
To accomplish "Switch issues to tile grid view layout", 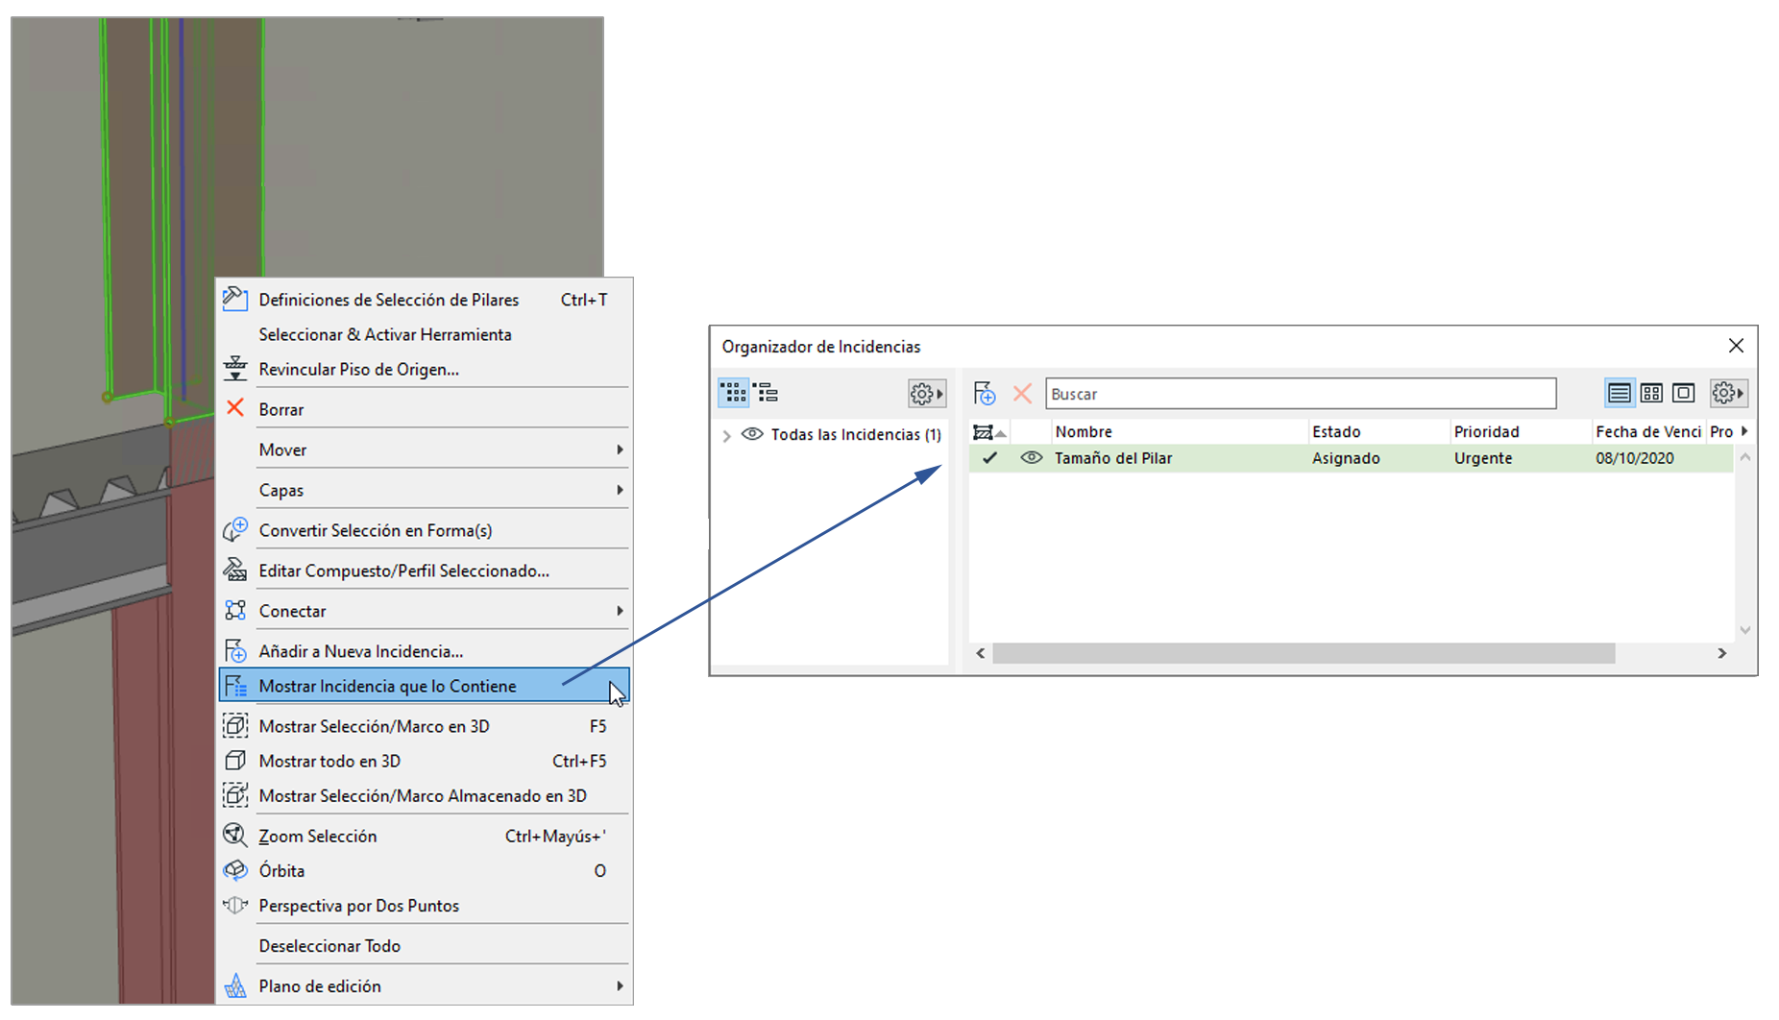I will pos(1651,393).
